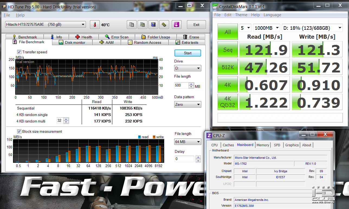Screen dimensions: 349x209
Task: Open the Folder Usage tab
Action: (156, 37)
